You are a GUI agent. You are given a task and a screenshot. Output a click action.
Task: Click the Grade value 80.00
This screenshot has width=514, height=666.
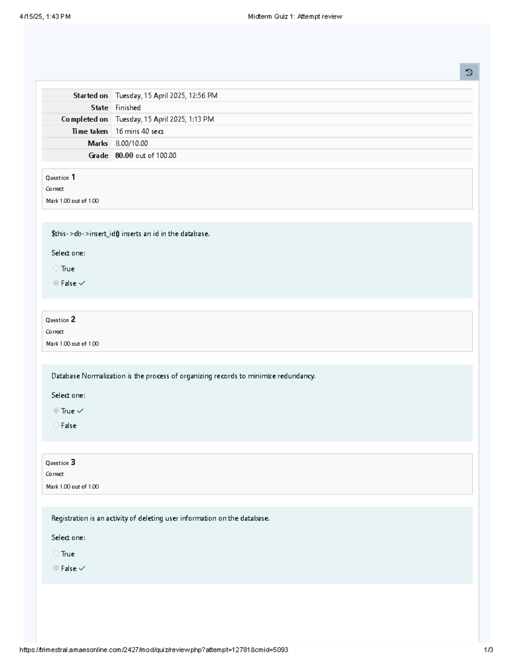point(124,156)
